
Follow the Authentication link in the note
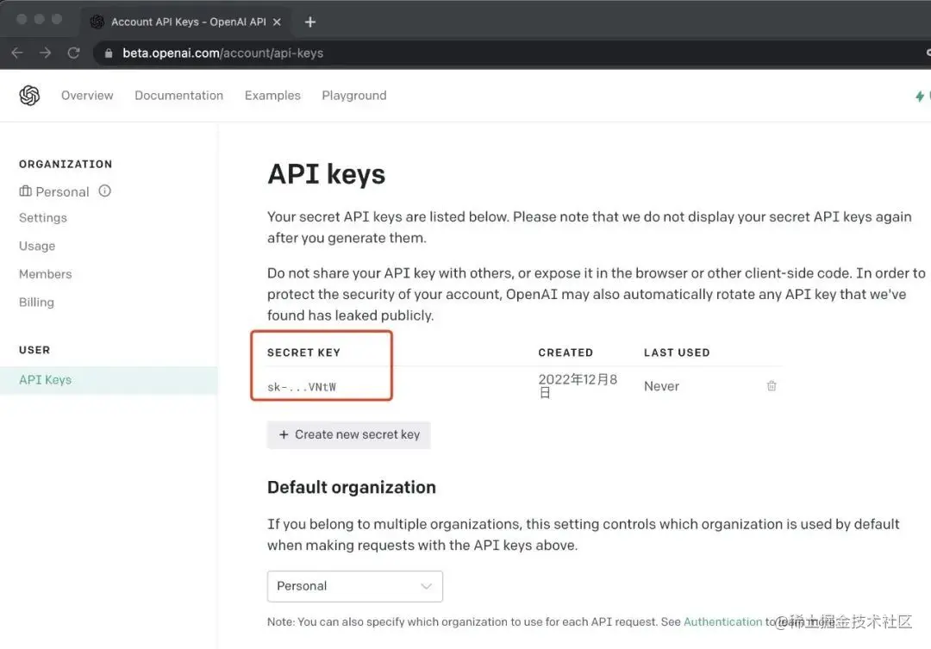pos(722,621)
